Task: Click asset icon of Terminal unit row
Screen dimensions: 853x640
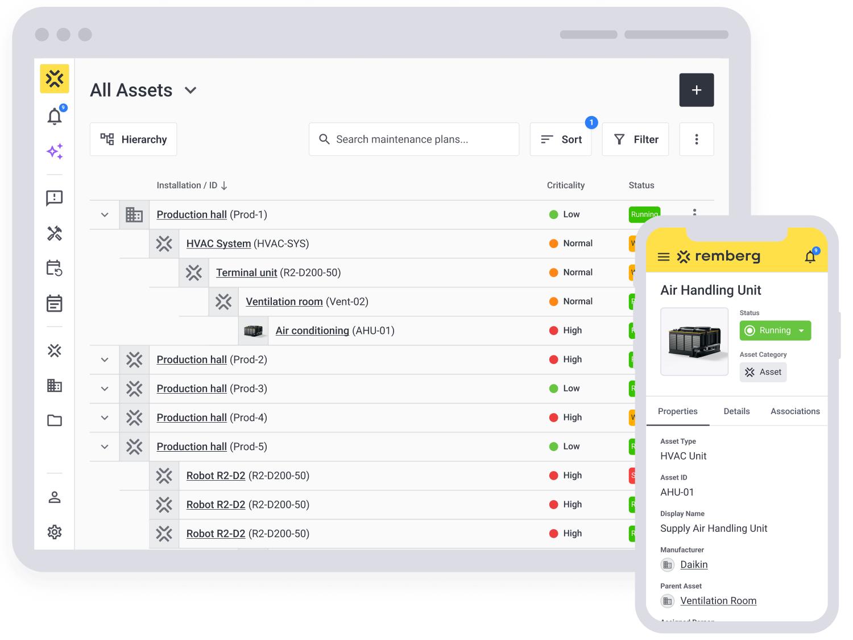Action: pyautogui.click(x=194, y=272)
